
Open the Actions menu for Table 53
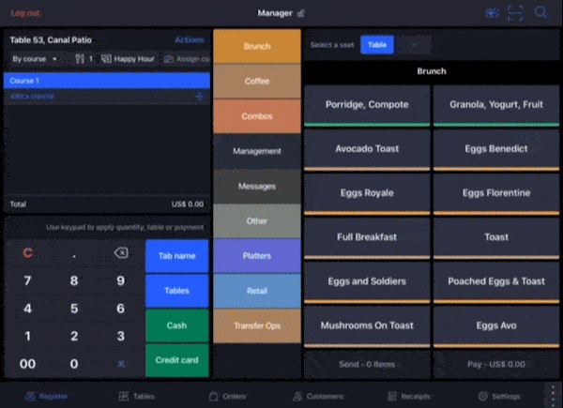(x=189, y=40)
